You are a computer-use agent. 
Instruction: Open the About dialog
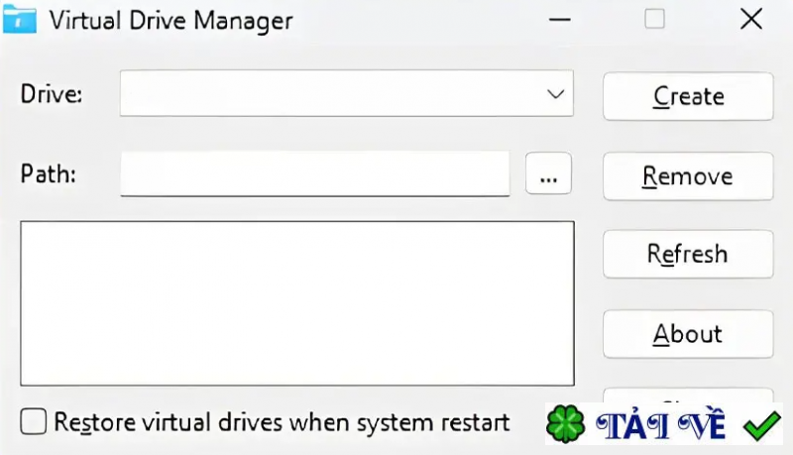tap(688, 334)
